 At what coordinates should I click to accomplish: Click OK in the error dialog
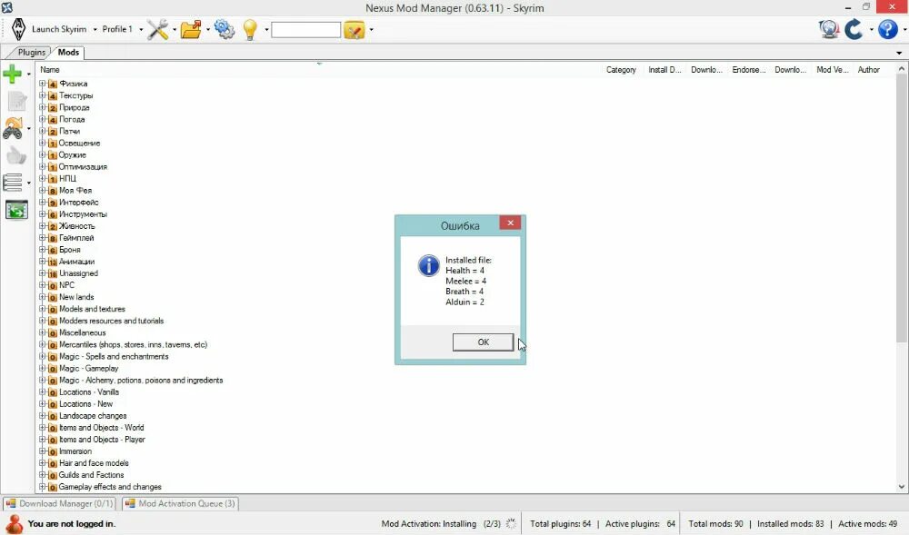483,342
